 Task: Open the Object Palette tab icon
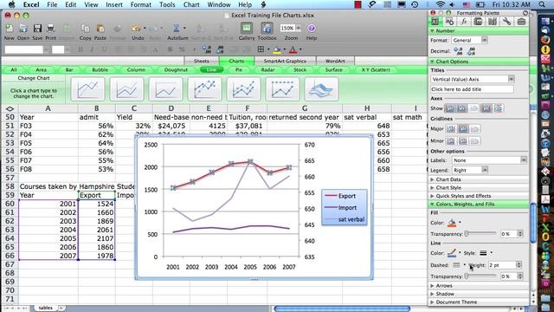449,22
